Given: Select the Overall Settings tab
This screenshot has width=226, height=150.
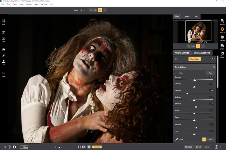Looking at the screenshot, I should click(182, 53).
